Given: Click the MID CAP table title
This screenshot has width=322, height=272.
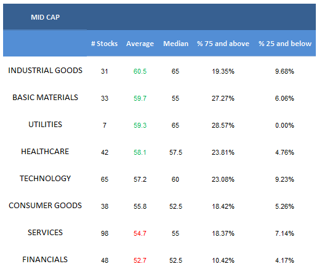Looking at the screenshot, I should coord(45,17).
